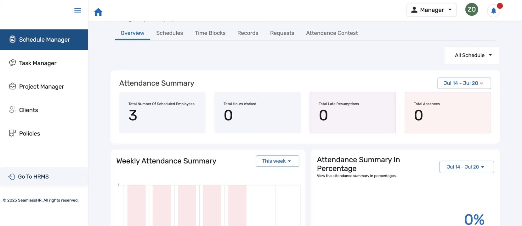Open the Manager role dropdown
522x226 pixels.
coord(431,10)
